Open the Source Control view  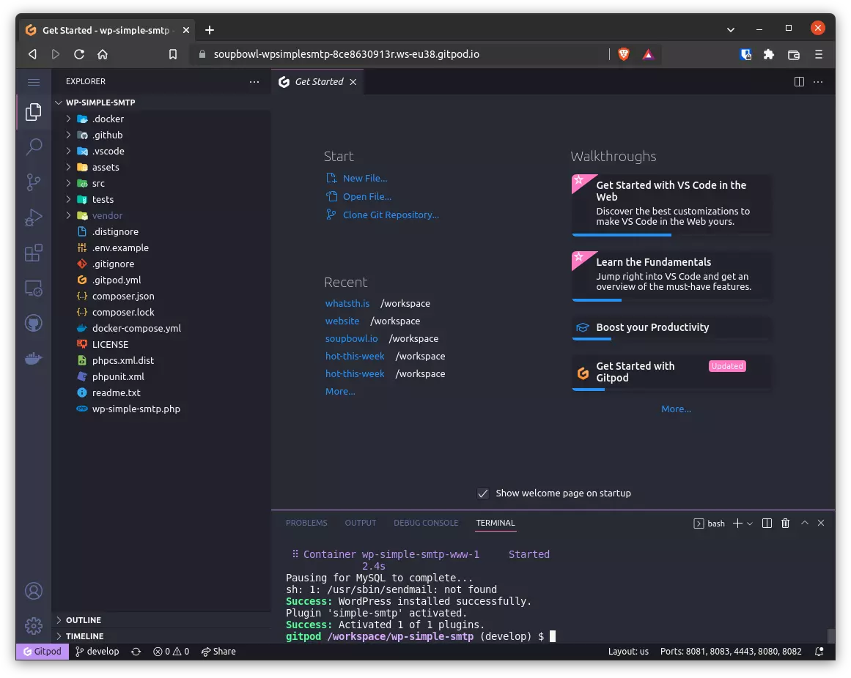click(34, 182)
